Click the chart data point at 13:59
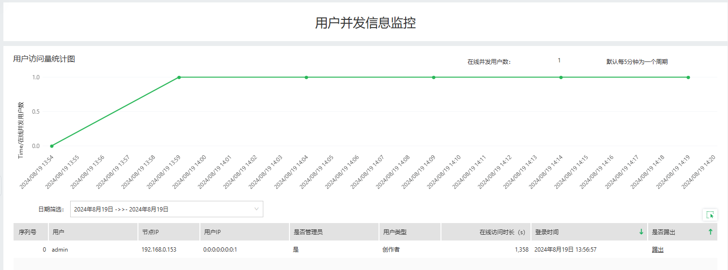The image size is (728, 270). (179, 77)
